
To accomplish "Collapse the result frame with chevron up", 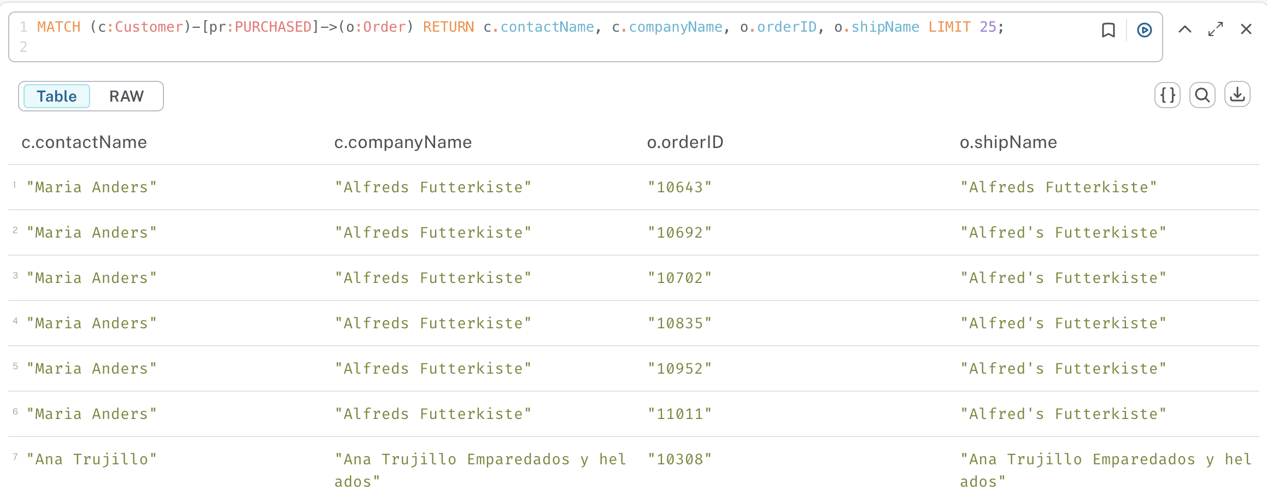I will point(1184,29).
